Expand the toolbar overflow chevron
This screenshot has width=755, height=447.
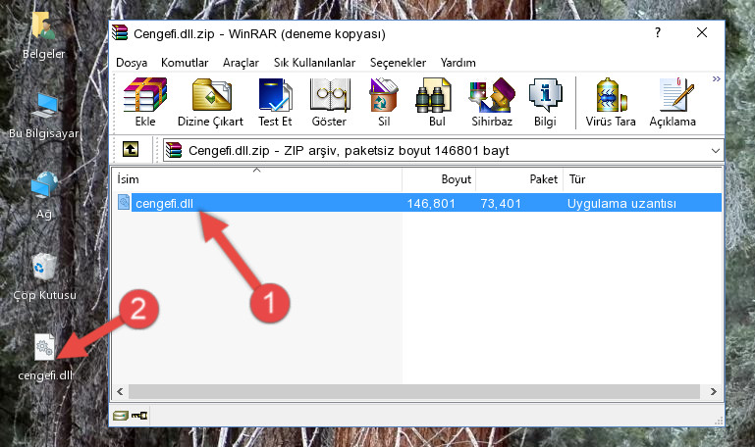(x=717, y=78)
